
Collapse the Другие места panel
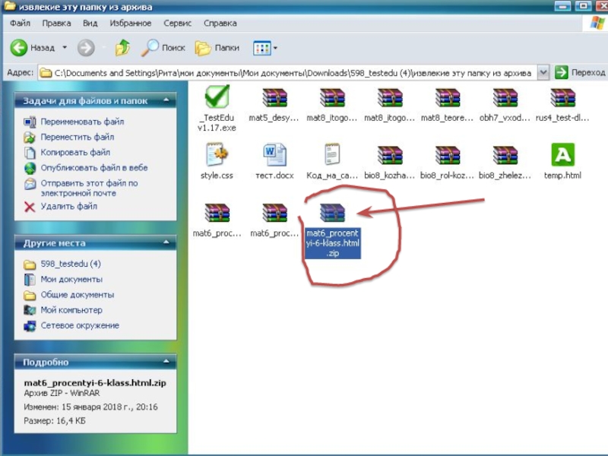point(166,243)
